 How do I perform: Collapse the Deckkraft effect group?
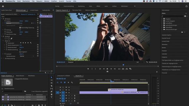coord(1,36)
